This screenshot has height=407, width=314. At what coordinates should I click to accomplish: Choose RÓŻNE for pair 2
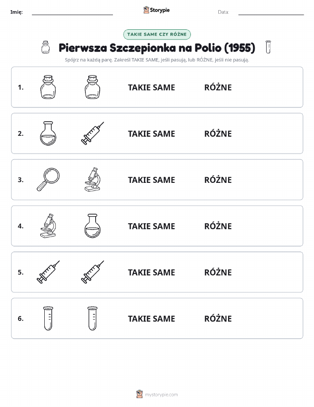[x=218, y=134]
